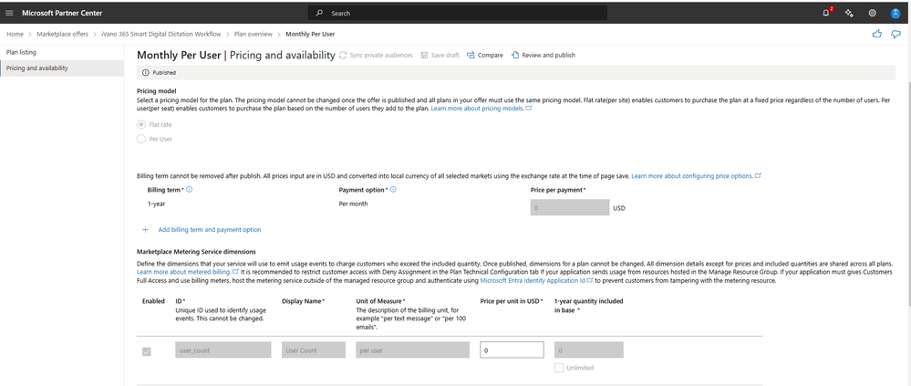Select the Flat rate radio button
The image size is (911, 386).
(140, 124)
